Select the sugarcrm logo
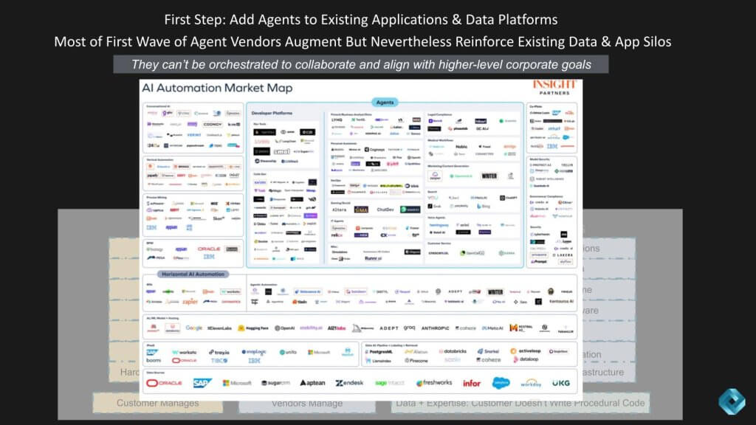Image resolution: width=756 pixels, height=425 pixels. pyautogui.click(x=276, y=383)
